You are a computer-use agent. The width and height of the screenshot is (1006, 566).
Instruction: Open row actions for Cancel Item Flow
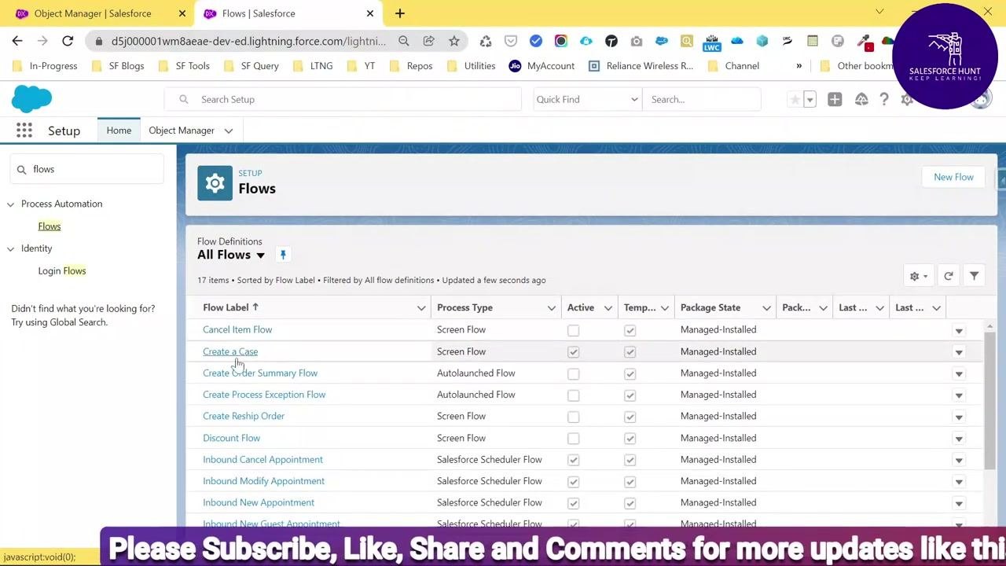tap(959, 331)
